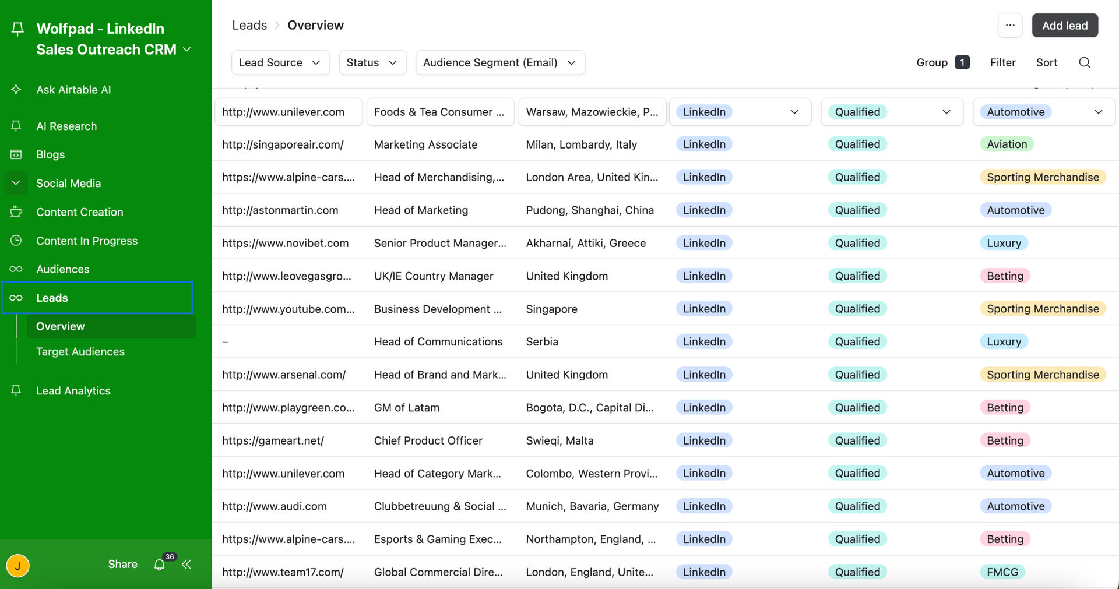Click the Content In Progress clock icon
This screenshot has height=589, width=1119.
[16, 241]
